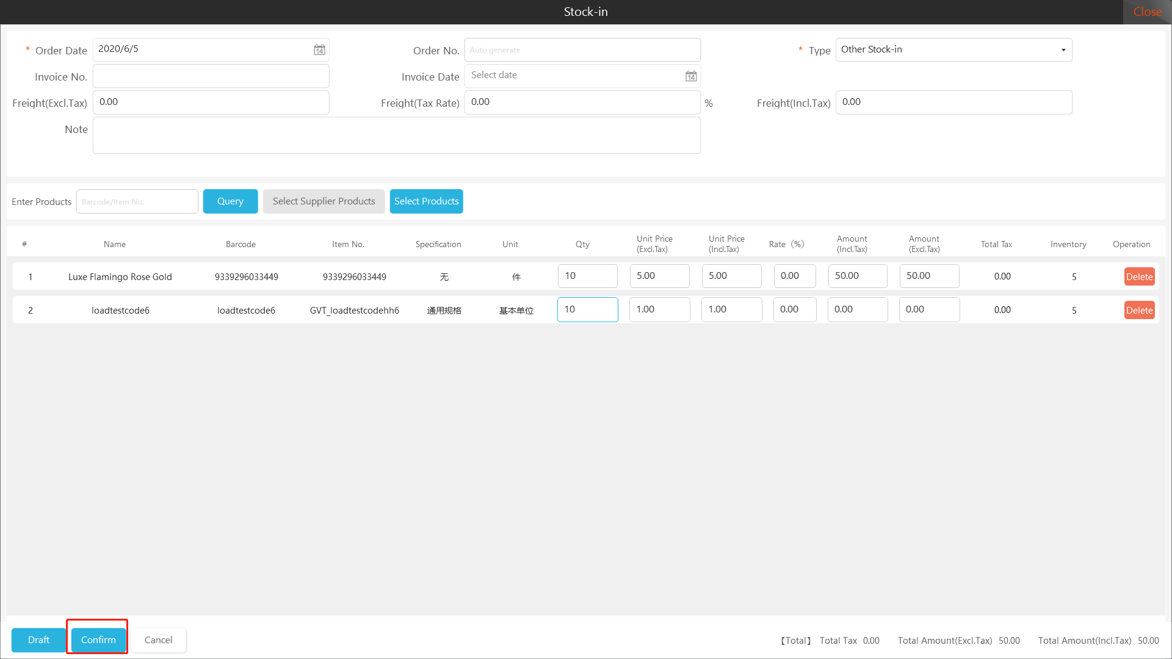Save the order as Draft
The image size is (1172, 659).
tap(38, 639)
